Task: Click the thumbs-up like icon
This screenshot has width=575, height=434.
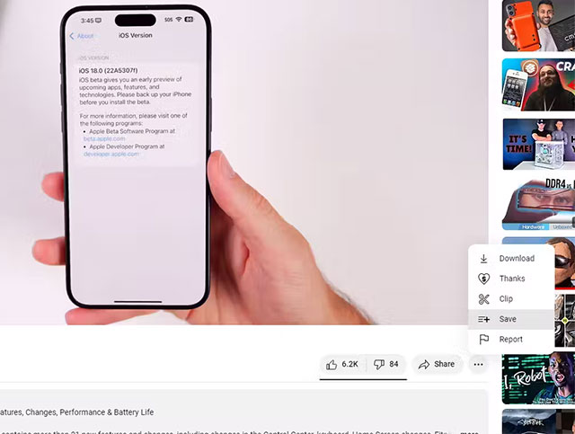Action: [332, 364]
